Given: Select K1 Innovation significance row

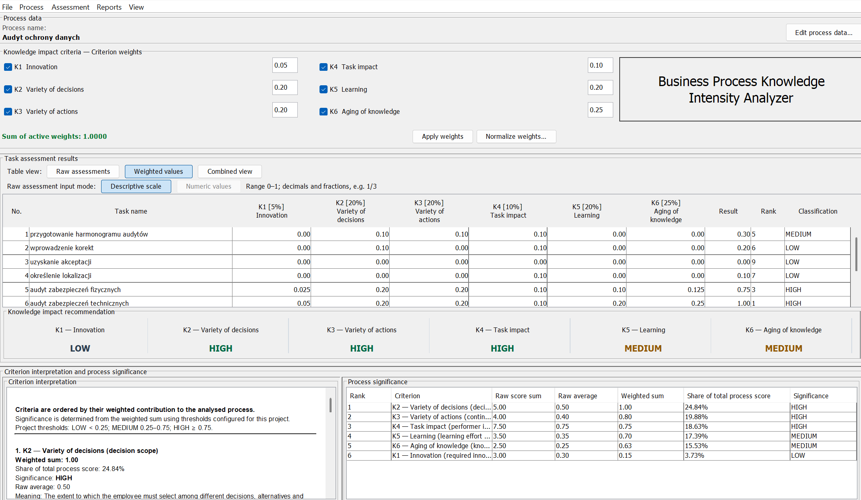Looking at the screenshot, I should pos(602,455).
